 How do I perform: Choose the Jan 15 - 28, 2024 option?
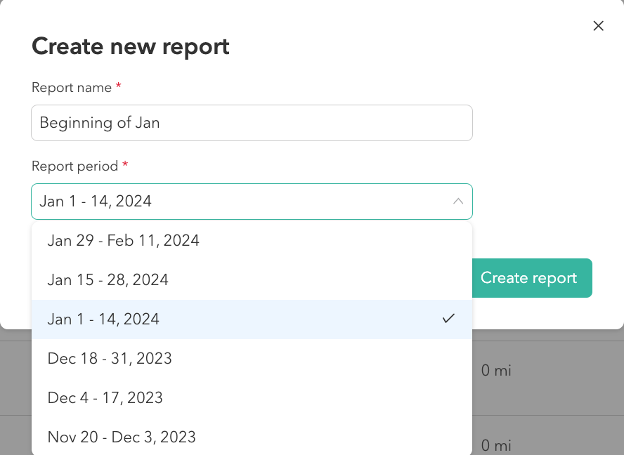[108, 280]
